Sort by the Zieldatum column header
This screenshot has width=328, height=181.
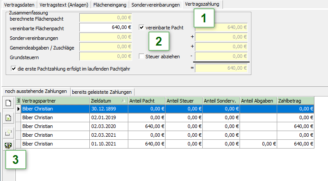(x=108, y=101)
